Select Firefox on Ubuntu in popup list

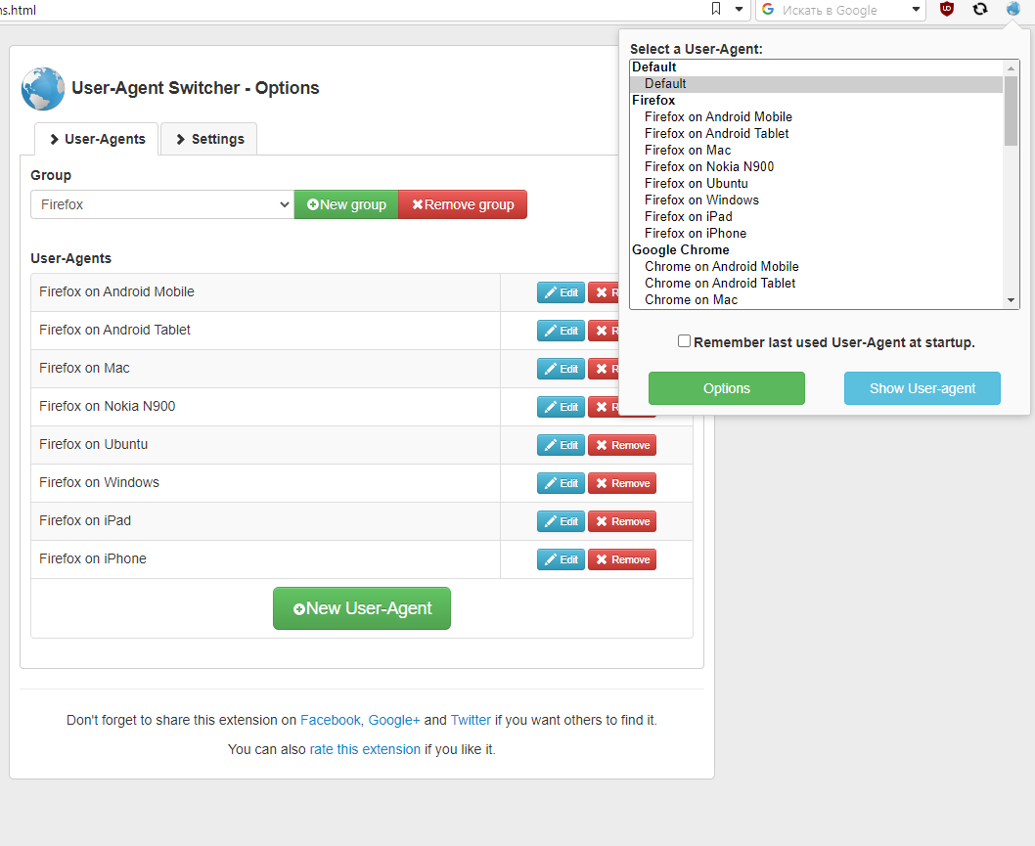(817, 184)
